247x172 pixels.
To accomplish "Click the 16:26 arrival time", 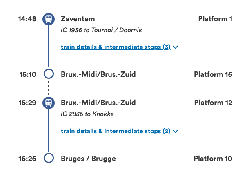I will [x=28, y=159].
